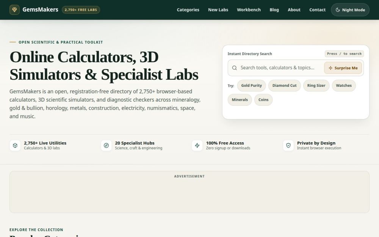This screenshot has width=379, height=237.
Task: Open New Labs in the navigation
Action: point(218,10)
